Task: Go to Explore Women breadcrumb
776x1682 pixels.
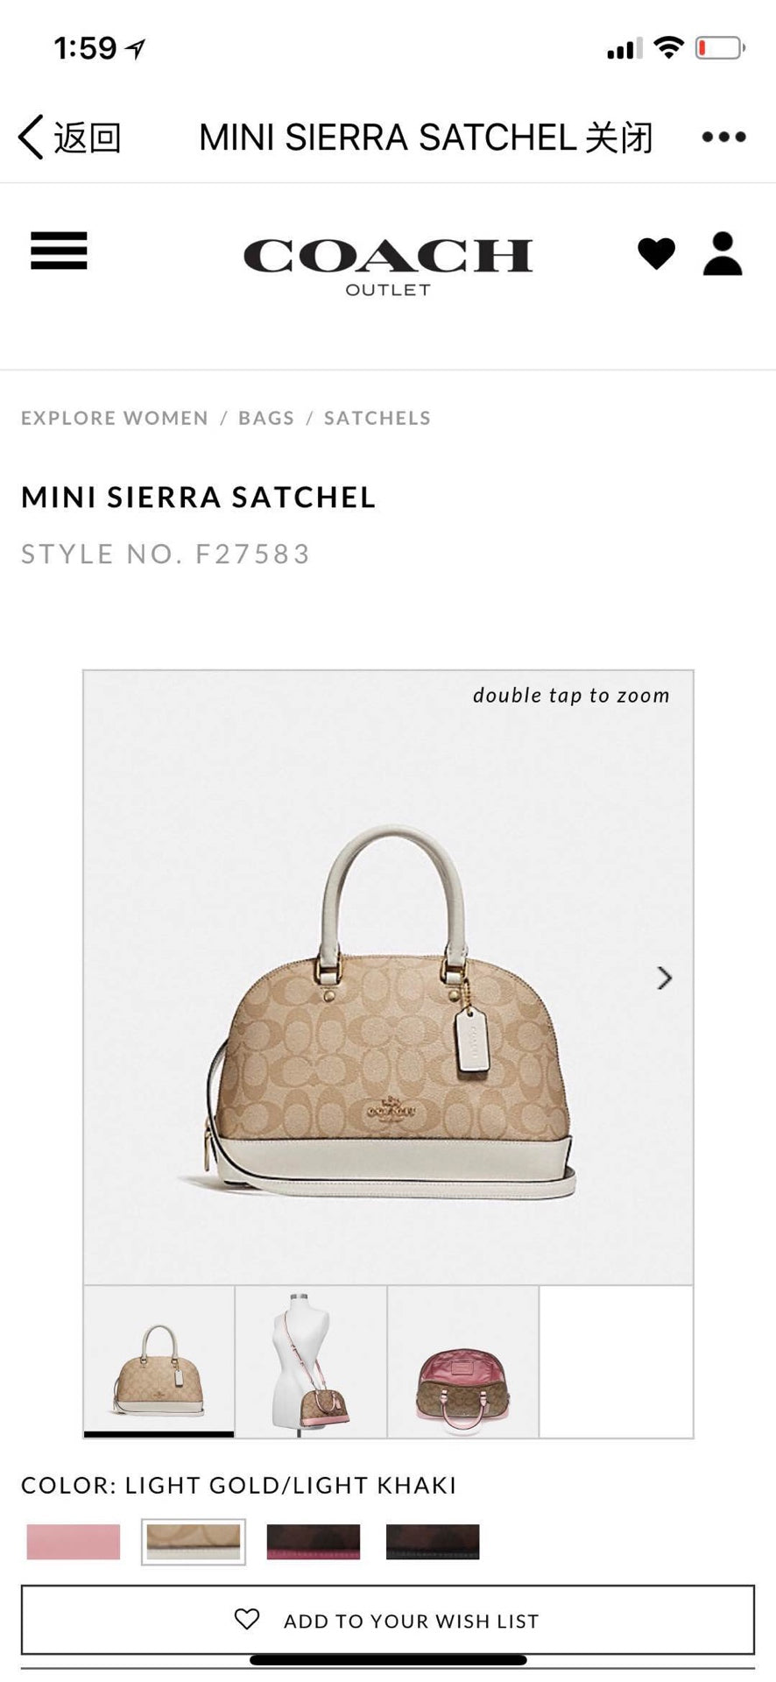Action: pos(115,418)
